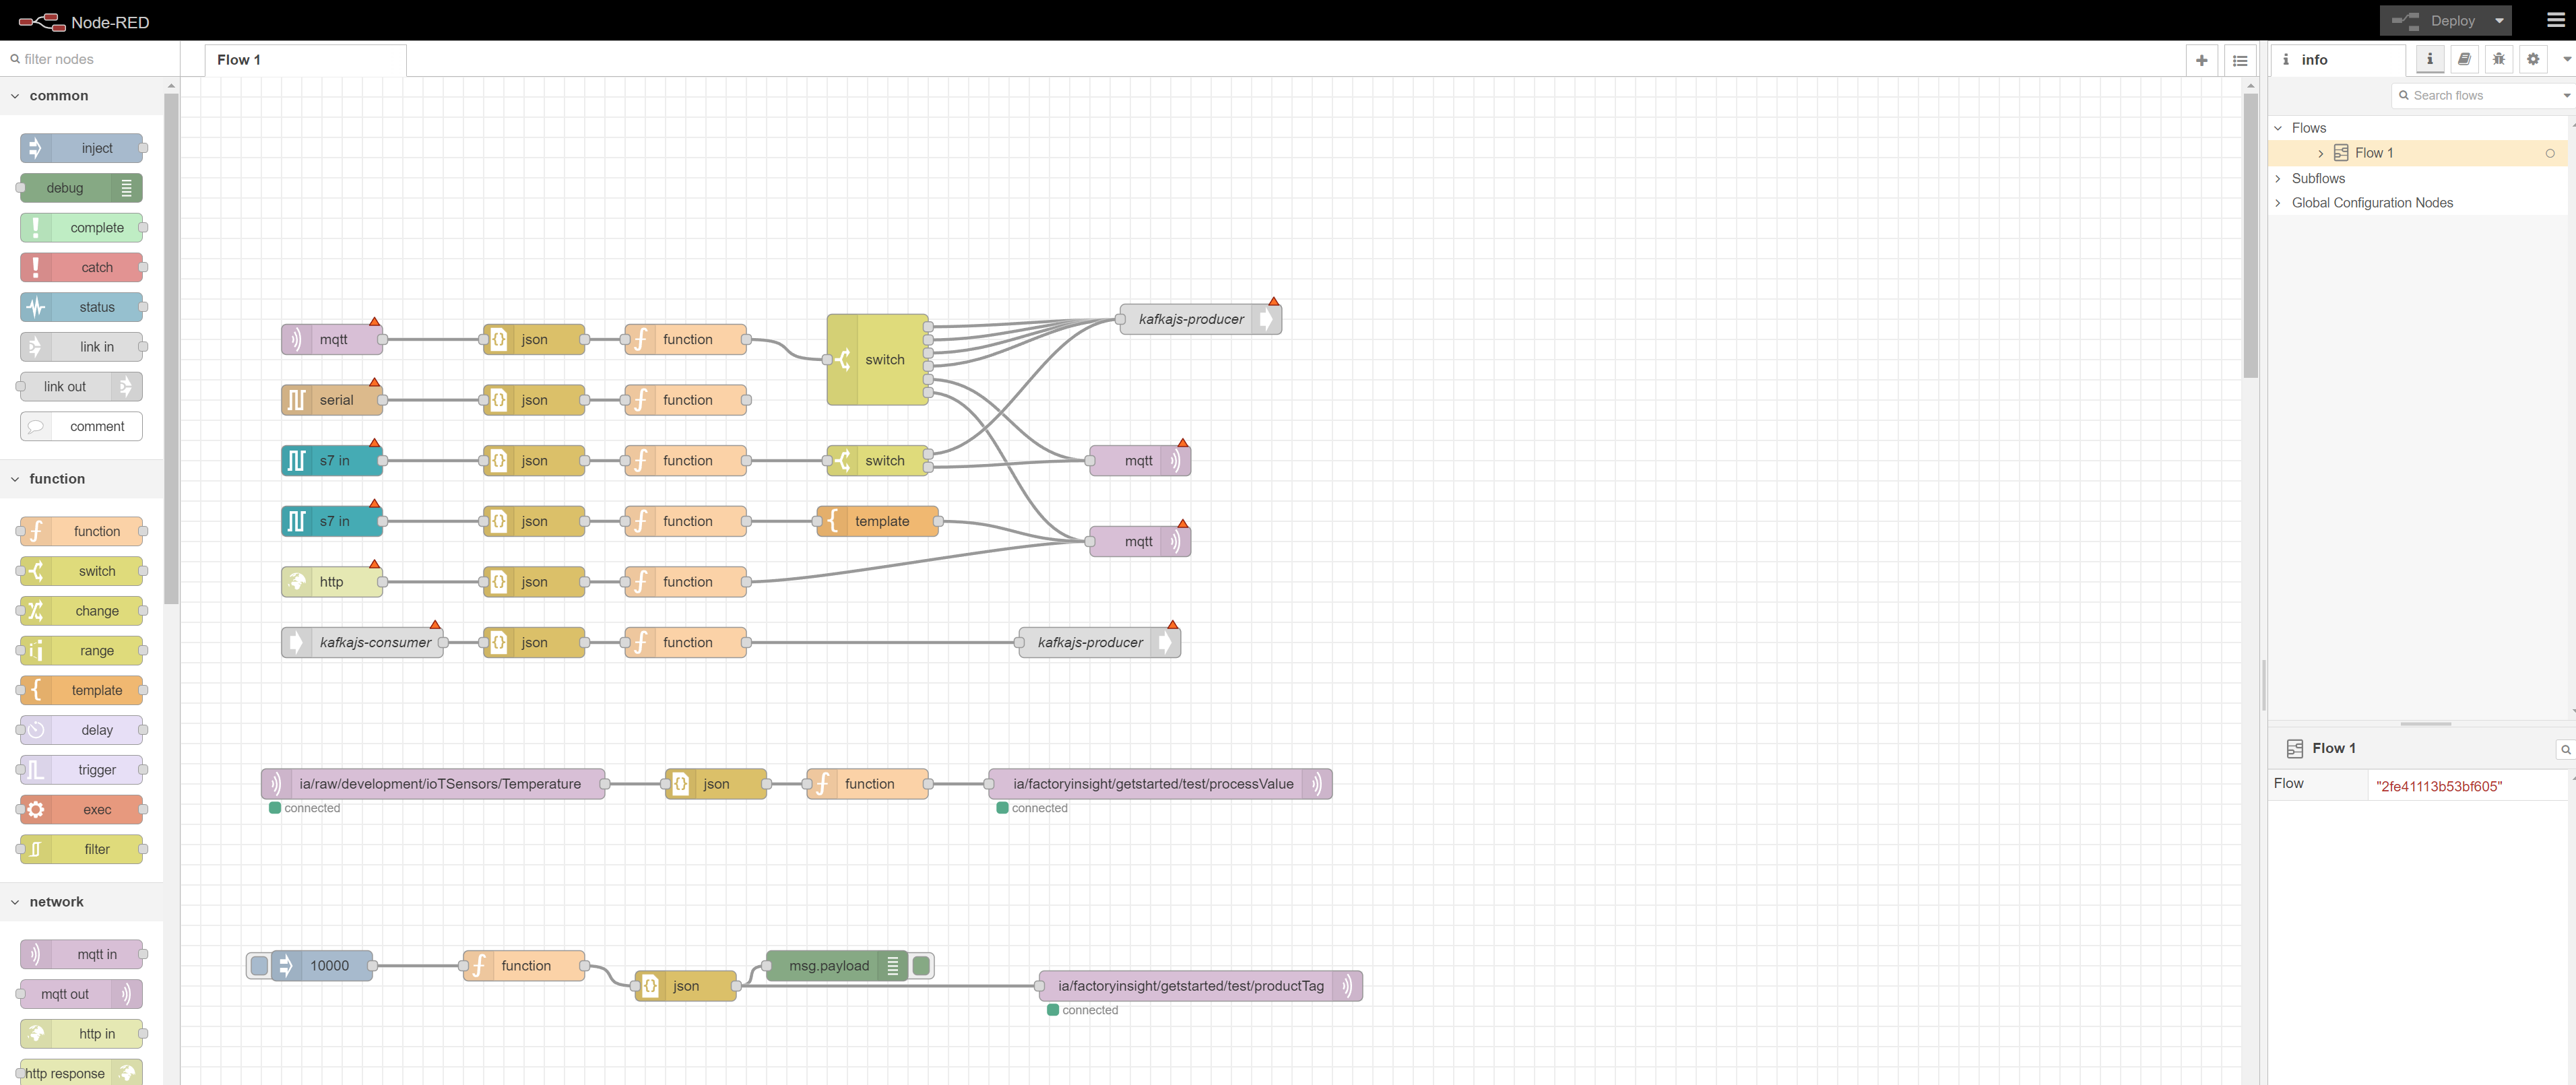
Task: Open configuration nodes gear icon
Action: click(2532, 59)
